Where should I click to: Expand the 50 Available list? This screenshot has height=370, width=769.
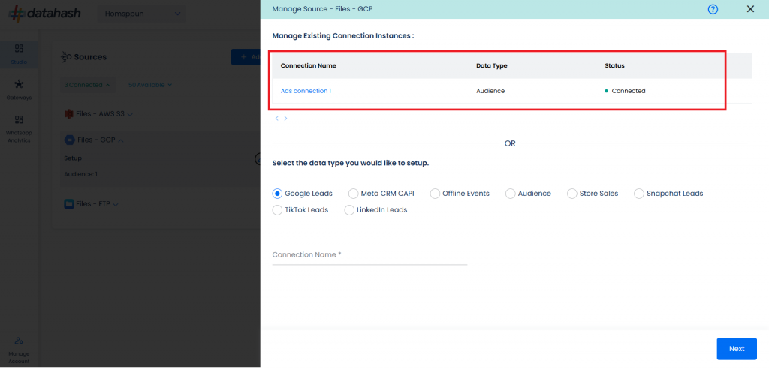click(150, 85)
